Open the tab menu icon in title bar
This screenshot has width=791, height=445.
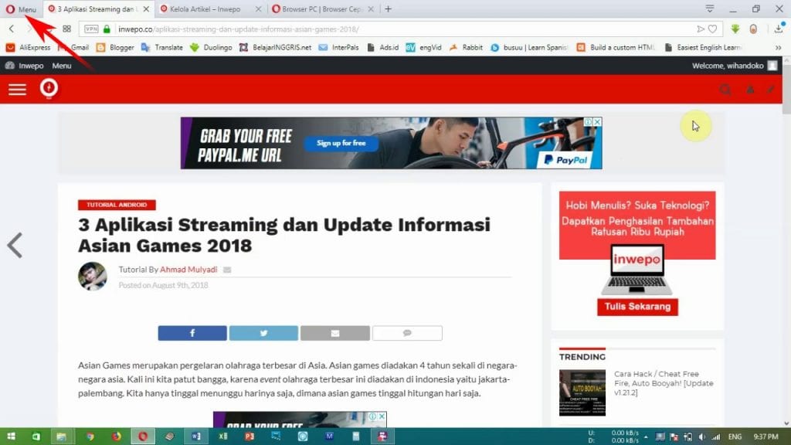tap(710, 8)
